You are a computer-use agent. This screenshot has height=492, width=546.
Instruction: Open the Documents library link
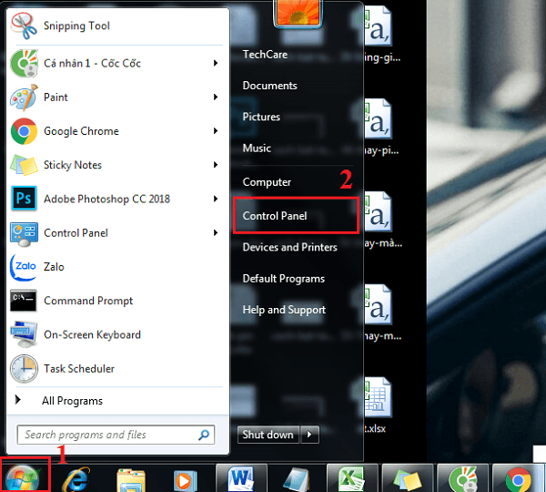269,86
